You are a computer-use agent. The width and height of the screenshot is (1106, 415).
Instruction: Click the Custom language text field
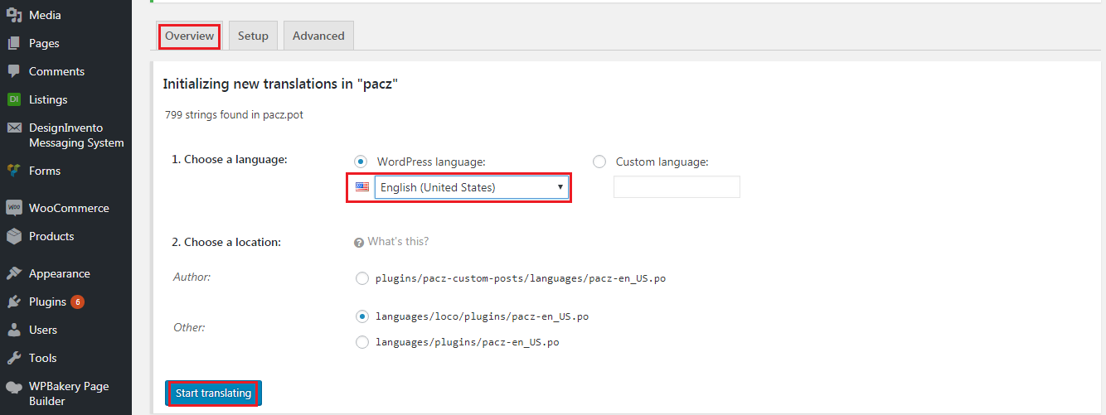(x=677, y=187)
